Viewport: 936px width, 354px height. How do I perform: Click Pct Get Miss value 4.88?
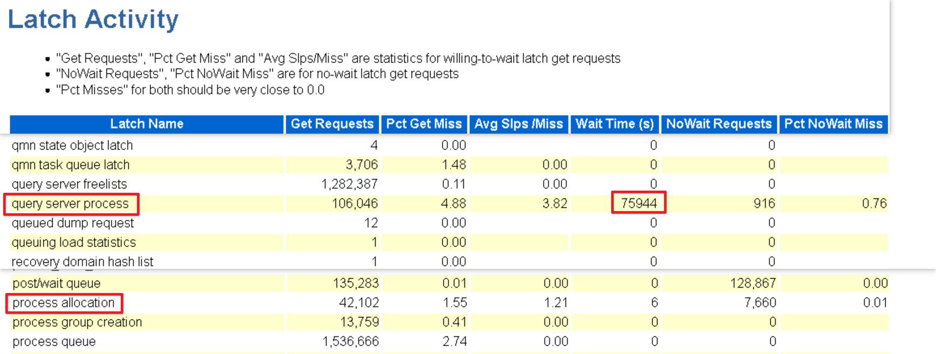(453, 204)
